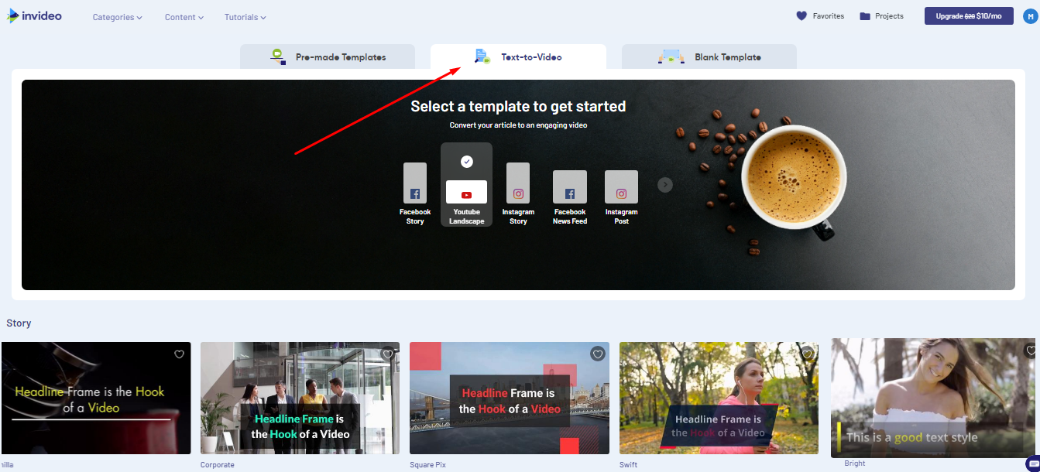This screenshot has width=1040, height=472.
Task: Open the user profile avatar M
Action: tap(1028, 16)
